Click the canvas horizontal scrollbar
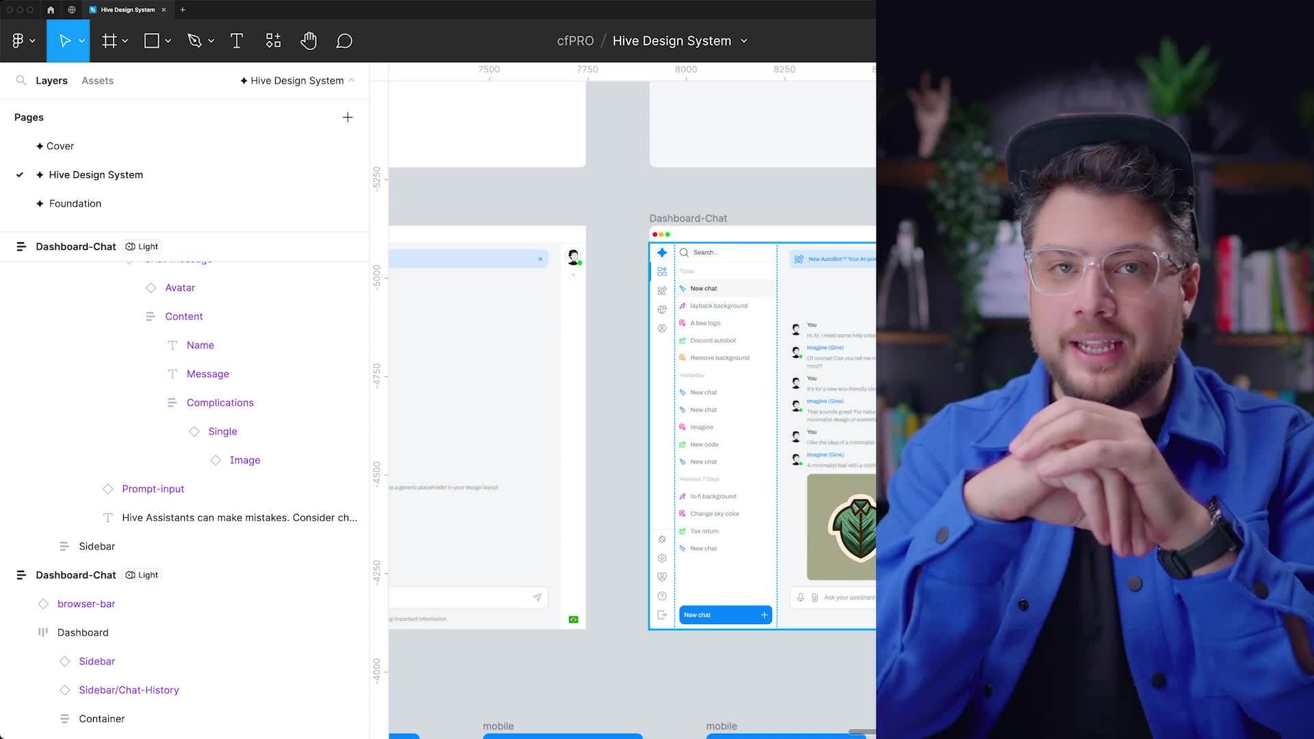Viewport: 1314px width, 739px height. (862, 731)
